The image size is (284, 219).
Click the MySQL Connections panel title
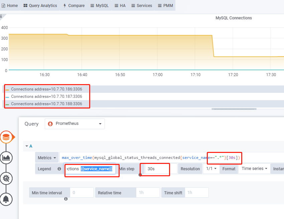pyautogui.click(x=234, y=18)
